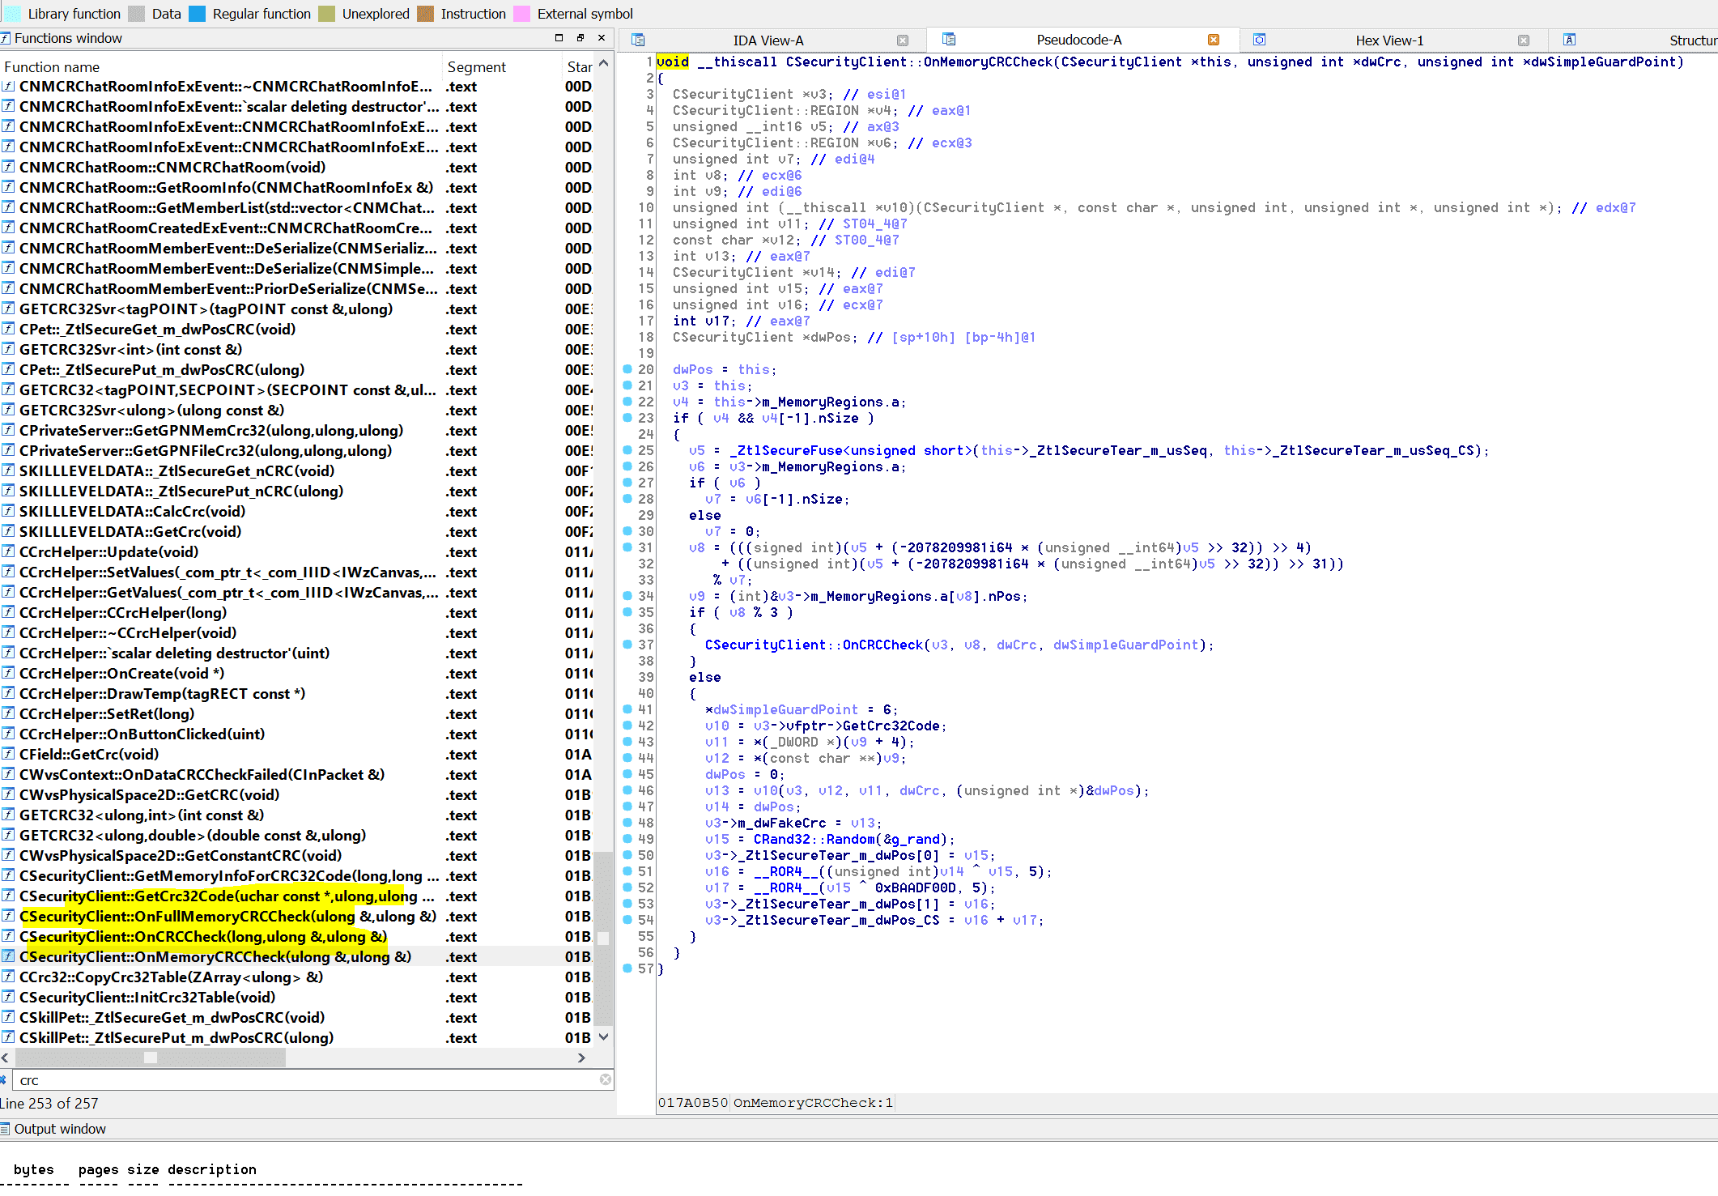Maximize the Functions window panel

(559, 38)
